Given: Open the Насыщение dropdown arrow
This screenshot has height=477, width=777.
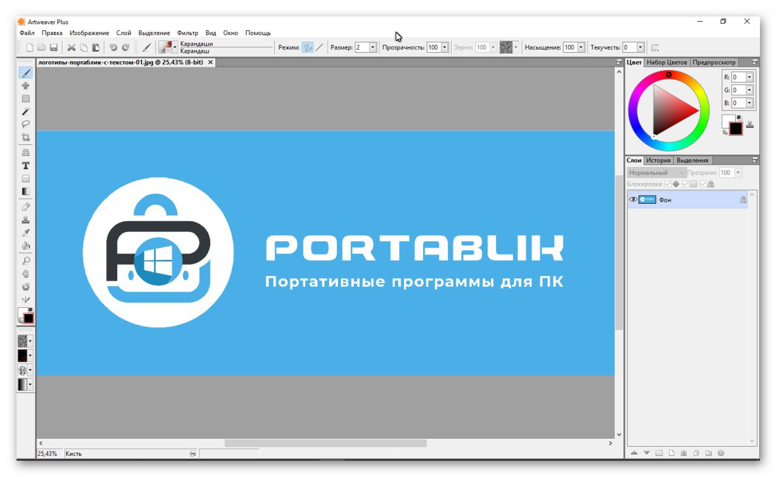Looking at the screenshot, I should pos(582,47).
